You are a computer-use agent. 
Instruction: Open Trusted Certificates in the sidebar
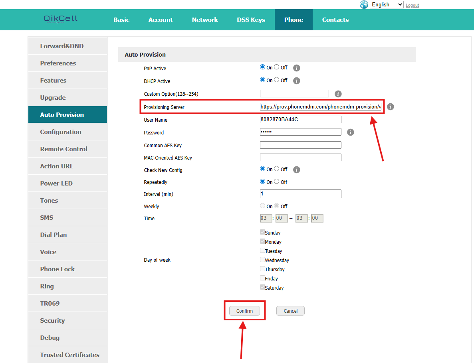[x=69, y=355]
